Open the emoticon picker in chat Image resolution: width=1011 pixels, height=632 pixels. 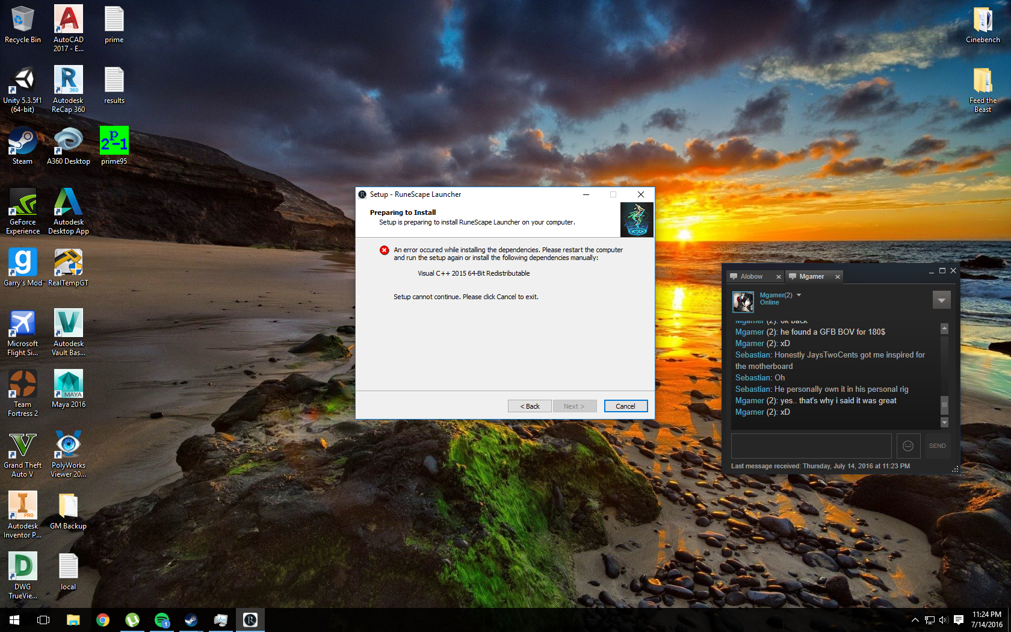coord(909,446)
